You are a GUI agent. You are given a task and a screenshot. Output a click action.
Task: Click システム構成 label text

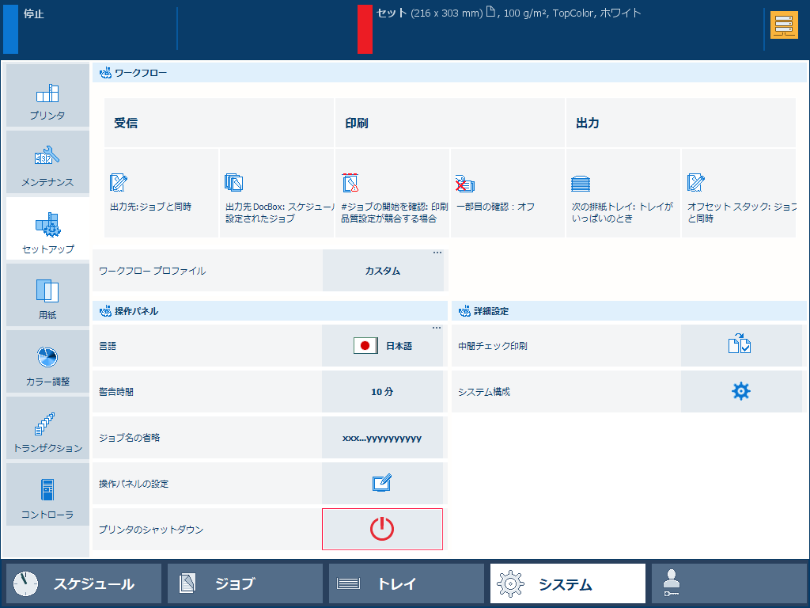(484, 391)
